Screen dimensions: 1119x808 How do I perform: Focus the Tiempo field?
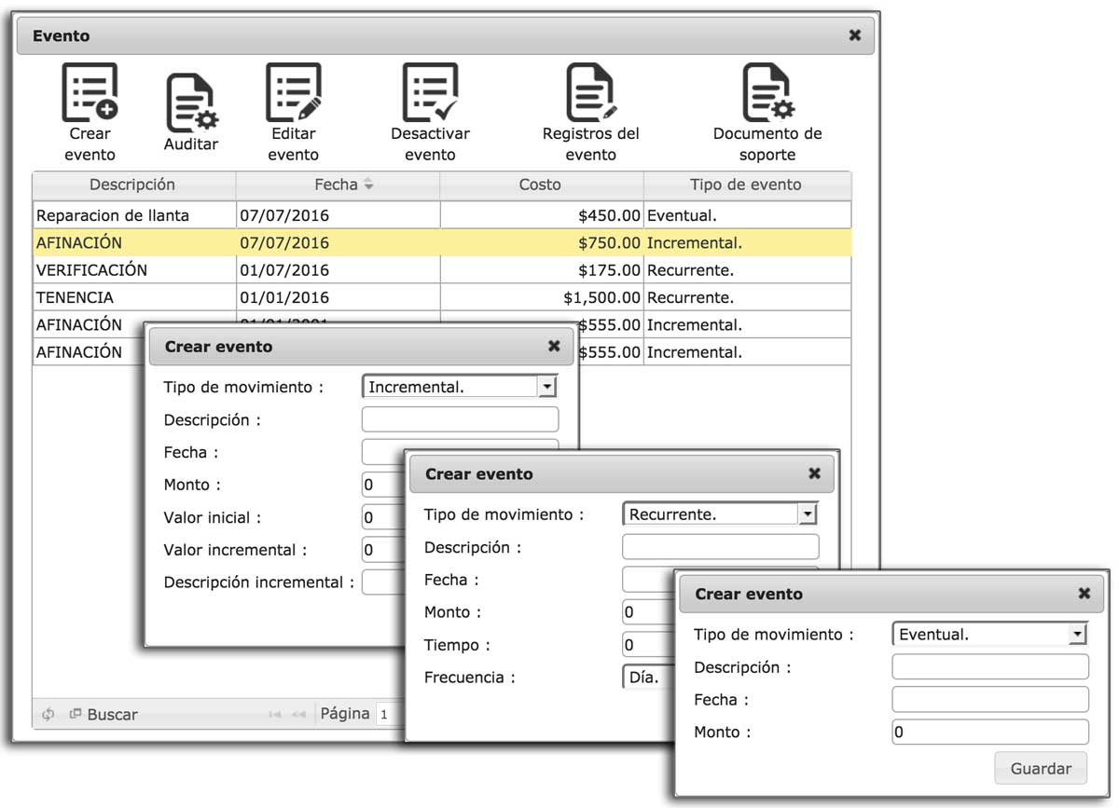647,645
